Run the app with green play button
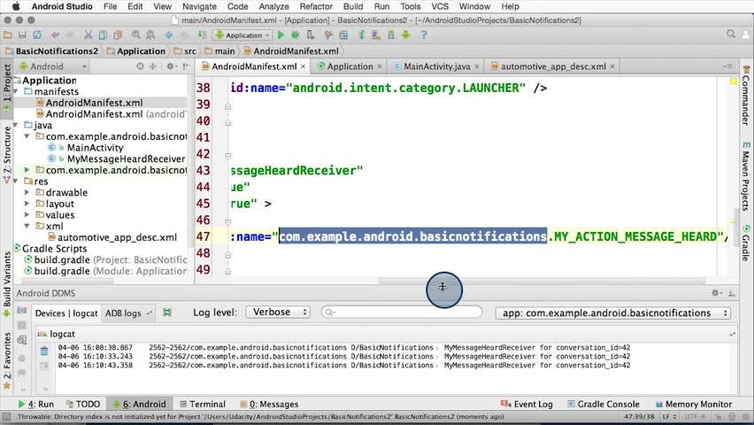The height and width of the screenshot is (425, 754). 281,35
